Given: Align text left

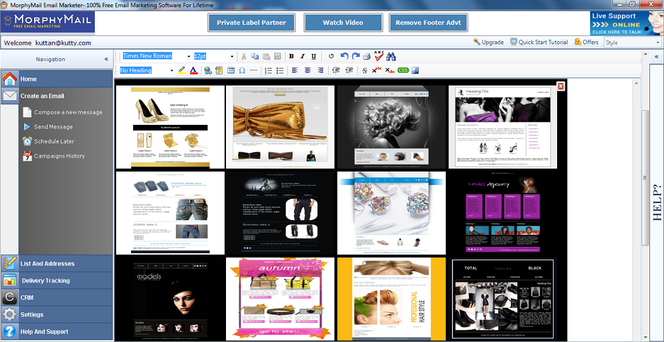Looking at the screenshot, I should click(295, 70).
